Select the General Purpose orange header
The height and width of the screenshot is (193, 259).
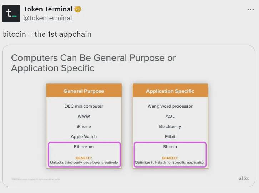coord(84,91)
